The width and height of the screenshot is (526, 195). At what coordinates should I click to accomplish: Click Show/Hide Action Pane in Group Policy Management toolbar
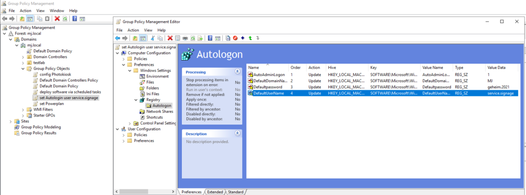[x=82, y=19]
